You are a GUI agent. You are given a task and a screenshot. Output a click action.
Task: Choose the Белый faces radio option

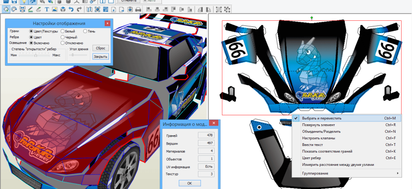coord(63,31)
